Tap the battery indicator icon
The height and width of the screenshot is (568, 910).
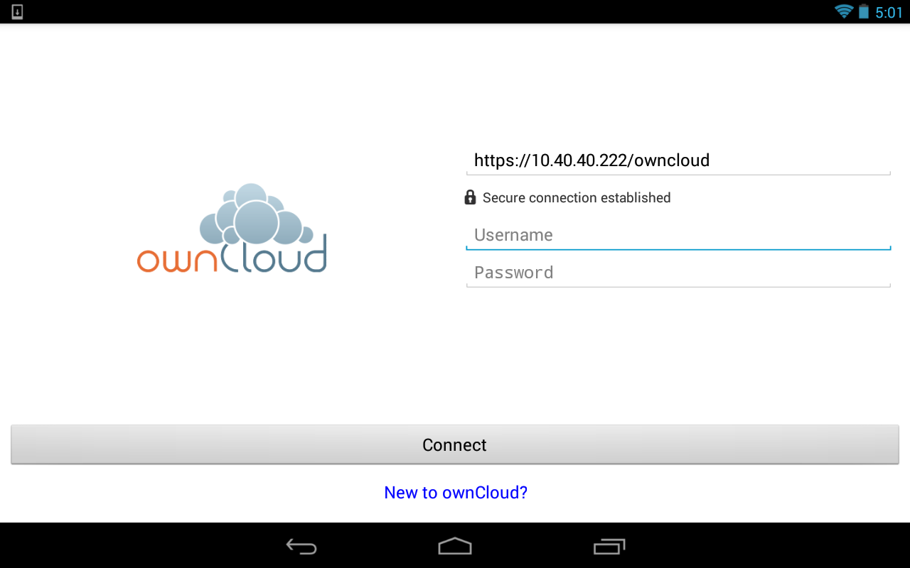pos(864,11)
